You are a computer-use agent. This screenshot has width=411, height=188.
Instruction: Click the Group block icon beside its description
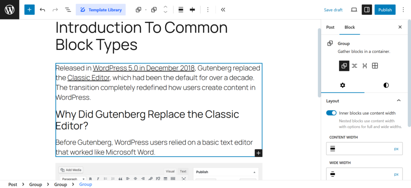(x=330, y=43)
